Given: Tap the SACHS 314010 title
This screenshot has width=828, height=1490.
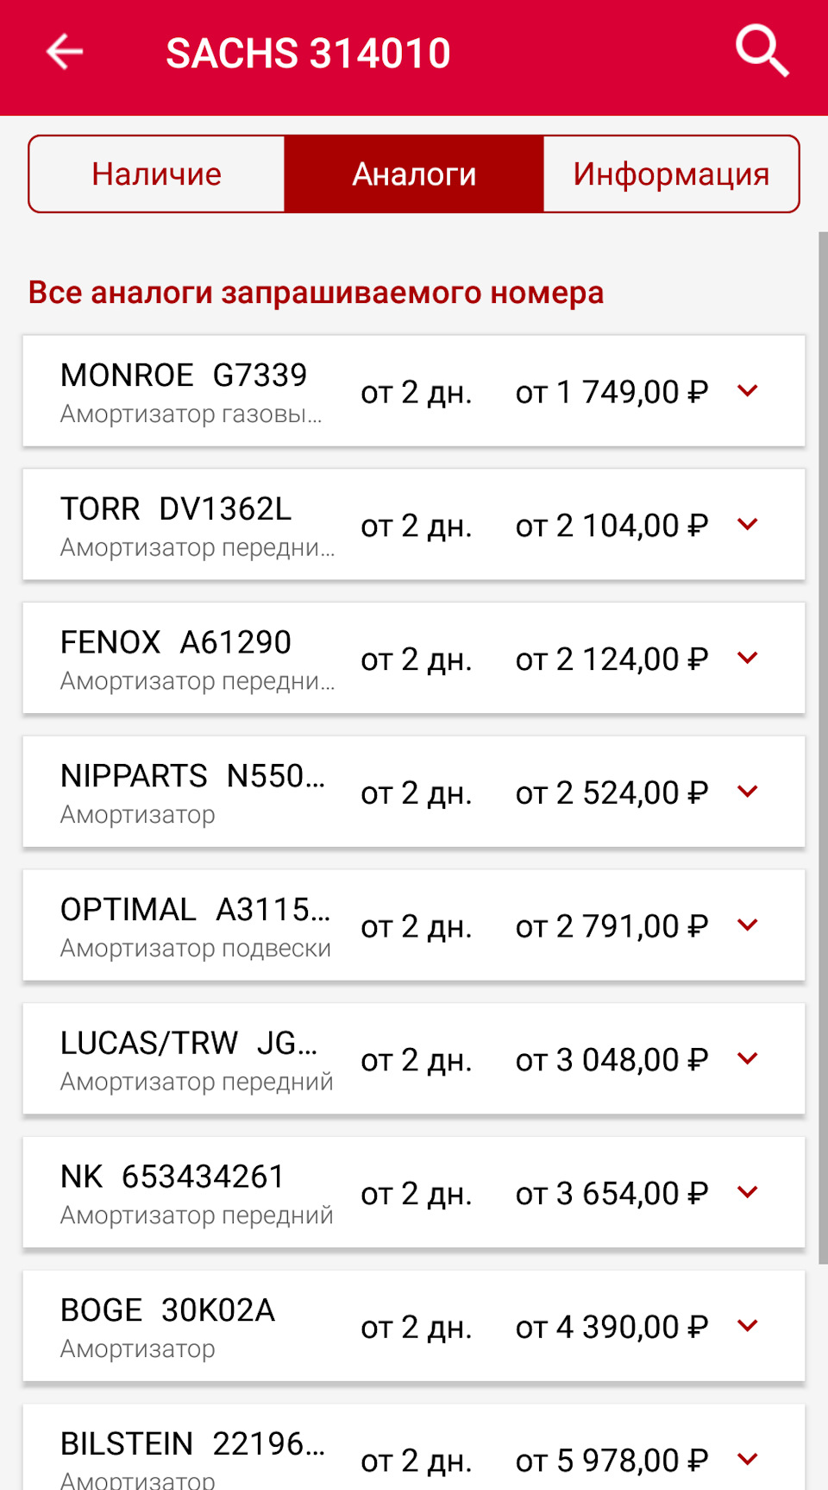Looking at the screenshot, I should tap(308, 54).
